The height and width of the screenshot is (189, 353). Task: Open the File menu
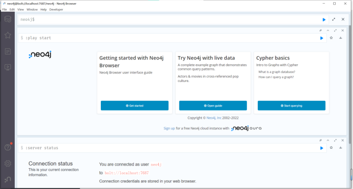(x=5, y=10)
